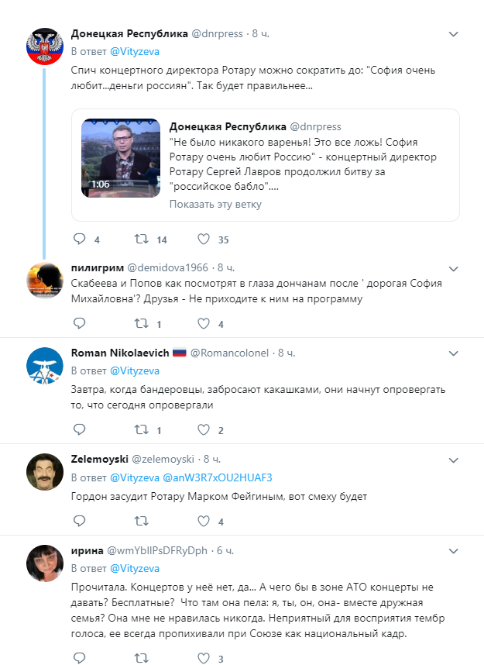
Task: Reply to the Донецкая Республика tweet
Action: pyautogui.click(x=80, y=239)
